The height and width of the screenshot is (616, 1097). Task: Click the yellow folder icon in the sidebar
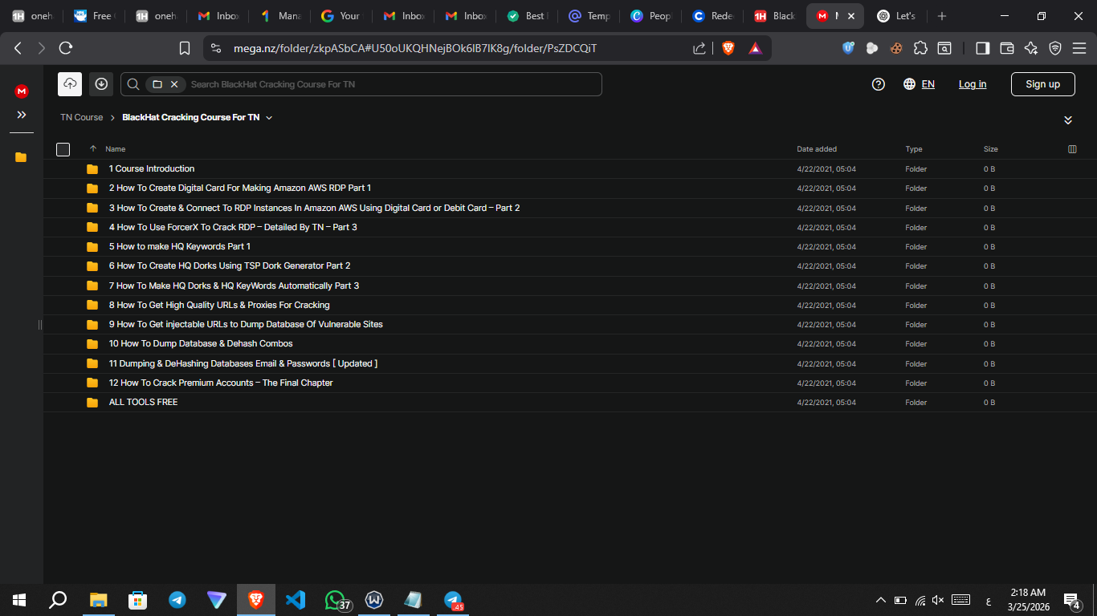coord(21,157)
